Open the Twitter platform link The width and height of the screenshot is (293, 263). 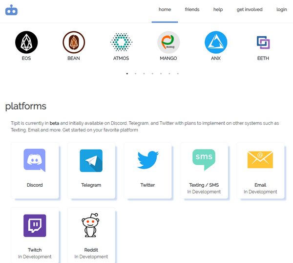pos(147,185)
